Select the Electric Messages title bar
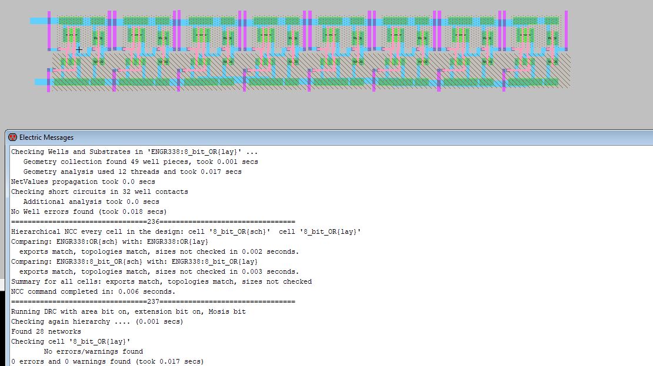The width and height of the screenshot is (653, 366). tap(294, 137)
